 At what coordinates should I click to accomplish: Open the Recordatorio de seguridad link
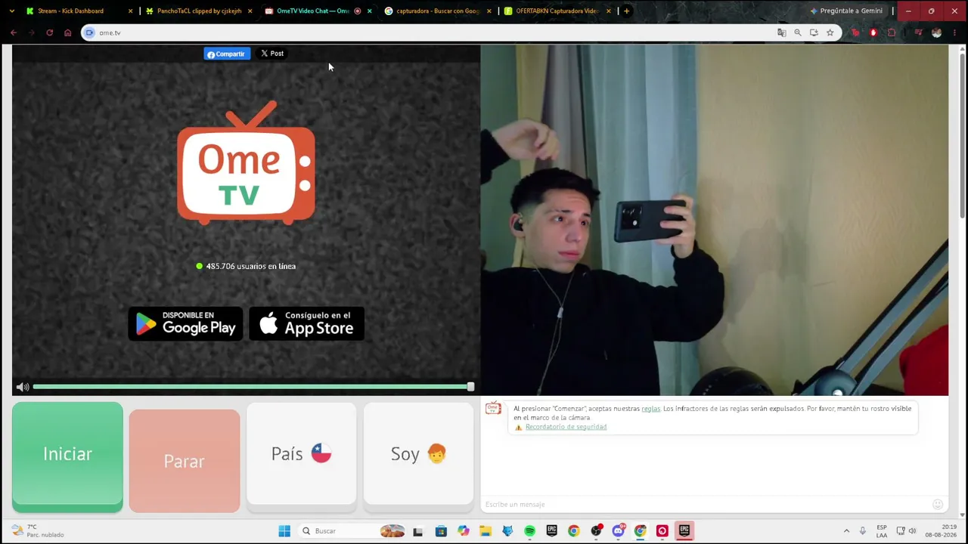(566, 427)
